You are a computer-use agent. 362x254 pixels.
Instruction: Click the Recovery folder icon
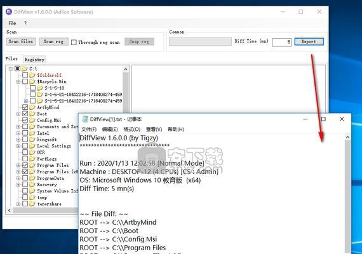coord(32,185)
